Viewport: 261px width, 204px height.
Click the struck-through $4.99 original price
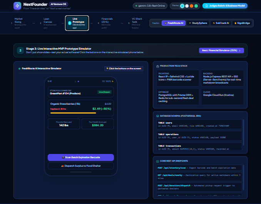108,104
